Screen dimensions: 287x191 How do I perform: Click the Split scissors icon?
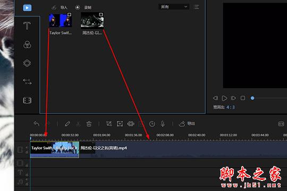click(78, 124)
